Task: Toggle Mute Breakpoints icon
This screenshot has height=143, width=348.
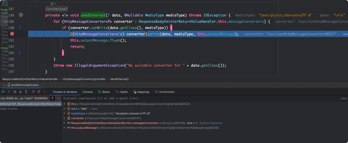Action: tap(39, 91)
